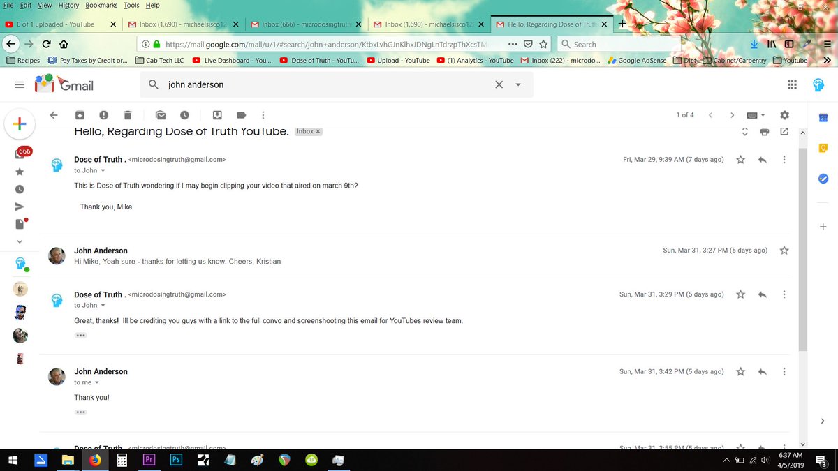The width and height of the screenshot is (838, 471).
Task: Open the History menu
Action: [68, 5]
